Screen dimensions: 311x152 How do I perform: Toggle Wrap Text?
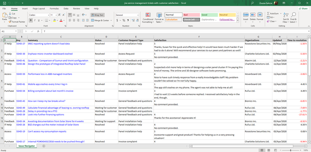tap(97, 15)
